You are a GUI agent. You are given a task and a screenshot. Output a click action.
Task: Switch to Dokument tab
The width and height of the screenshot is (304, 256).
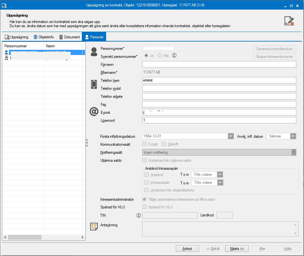(69, 37)
